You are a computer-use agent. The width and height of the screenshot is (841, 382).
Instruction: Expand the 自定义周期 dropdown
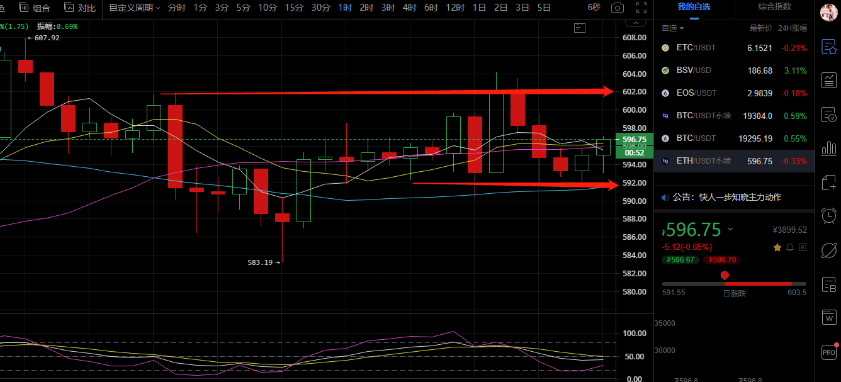tap(134, 8)
